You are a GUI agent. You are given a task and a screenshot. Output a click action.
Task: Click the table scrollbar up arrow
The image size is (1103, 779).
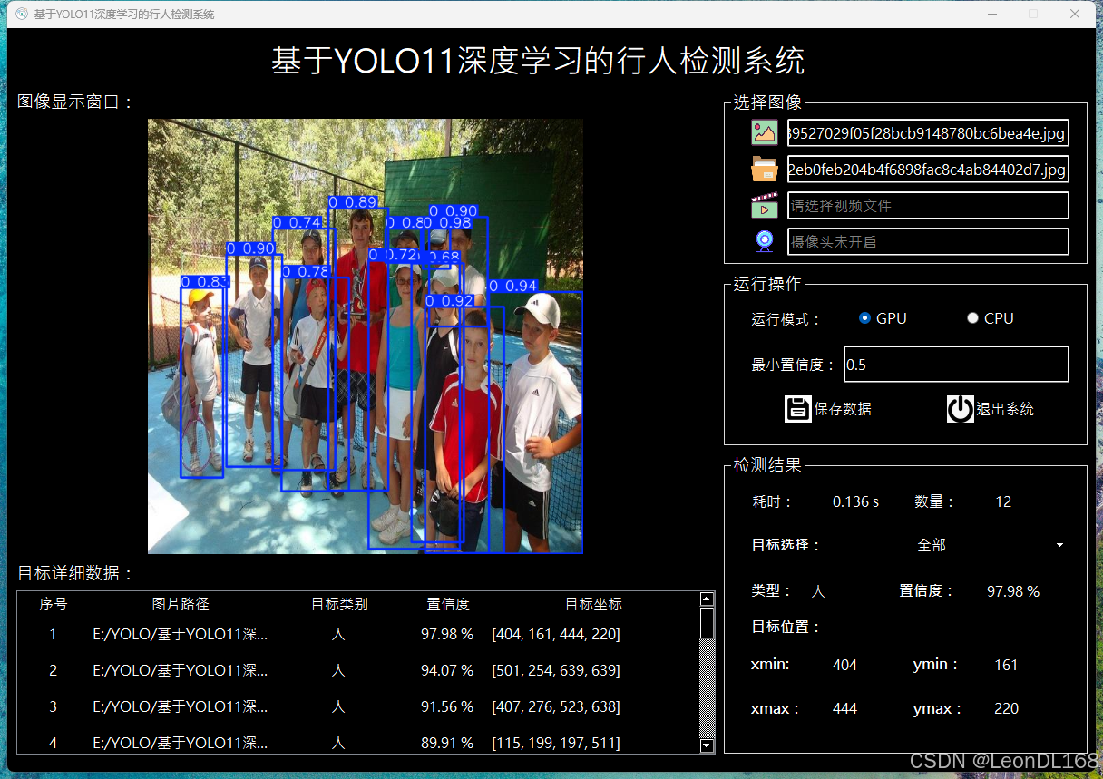click(x=708, y=598)
